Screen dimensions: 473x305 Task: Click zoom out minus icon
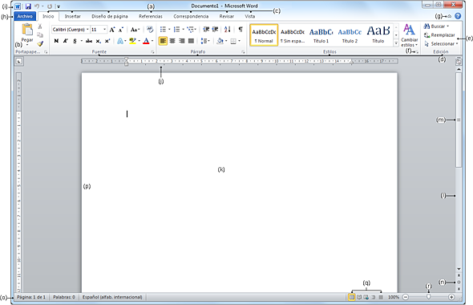pos(406,297)
